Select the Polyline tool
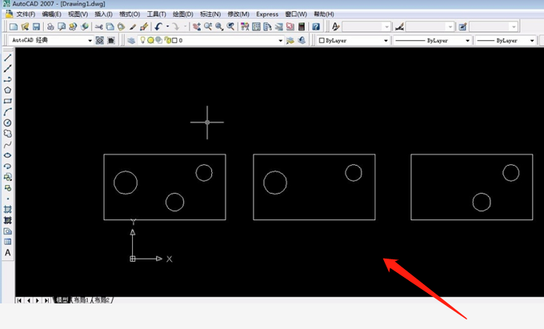This screenshot has width=544, height=329. point(8,79)
